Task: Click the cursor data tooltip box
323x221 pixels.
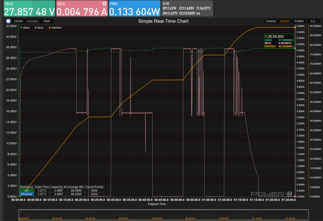Action: (x=279, y=41)
